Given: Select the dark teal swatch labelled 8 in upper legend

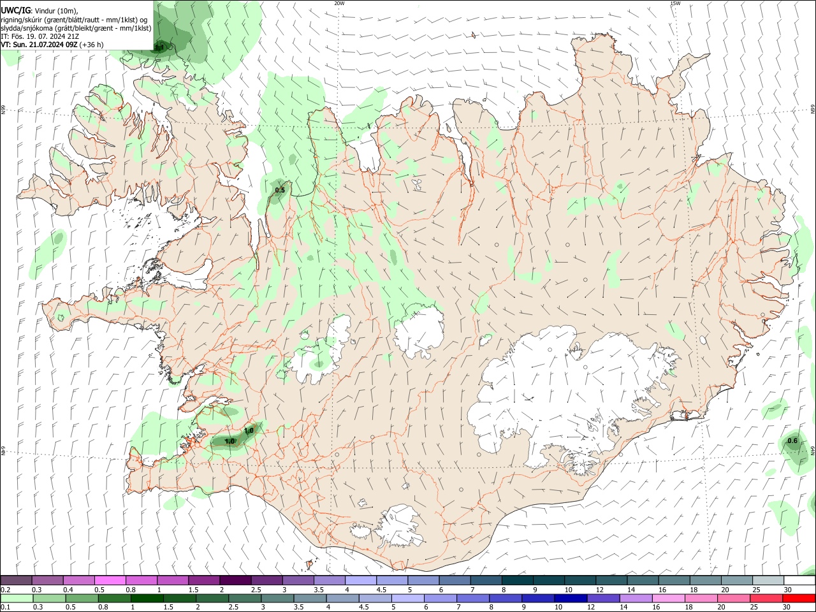Looking at the screenshot, I should tap(517, 581).
